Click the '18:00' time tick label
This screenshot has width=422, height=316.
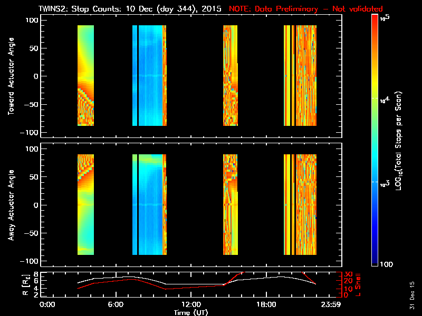266,304
